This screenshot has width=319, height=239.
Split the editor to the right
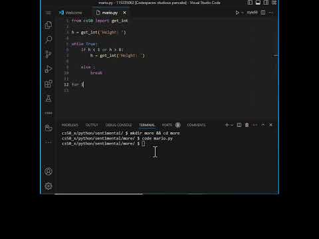pos(263,13)
